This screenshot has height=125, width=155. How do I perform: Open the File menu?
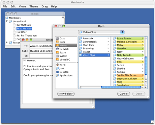5,6
